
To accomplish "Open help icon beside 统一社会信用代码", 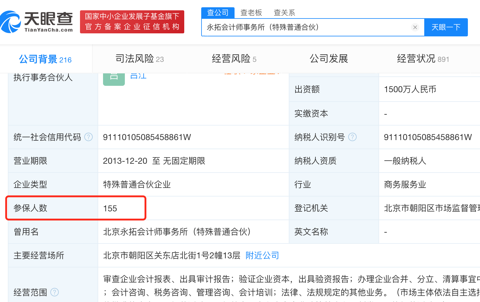I will click(x=88, y=137).
